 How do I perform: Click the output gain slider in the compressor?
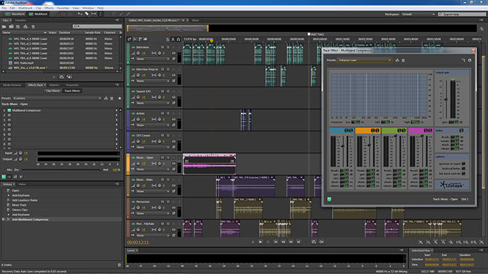pyautogui.click(x=445, y=99)
